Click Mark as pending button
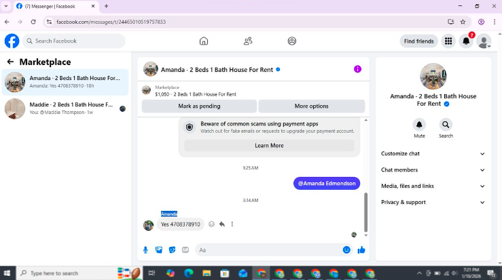This screenshot has height=280, width=502. (199, 106)
